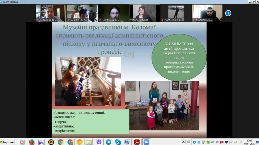Viewport: 259px width, 145px height.
Task: Open Skype from the taskbar
Action: pyautogui.click(x=118, y=142)
